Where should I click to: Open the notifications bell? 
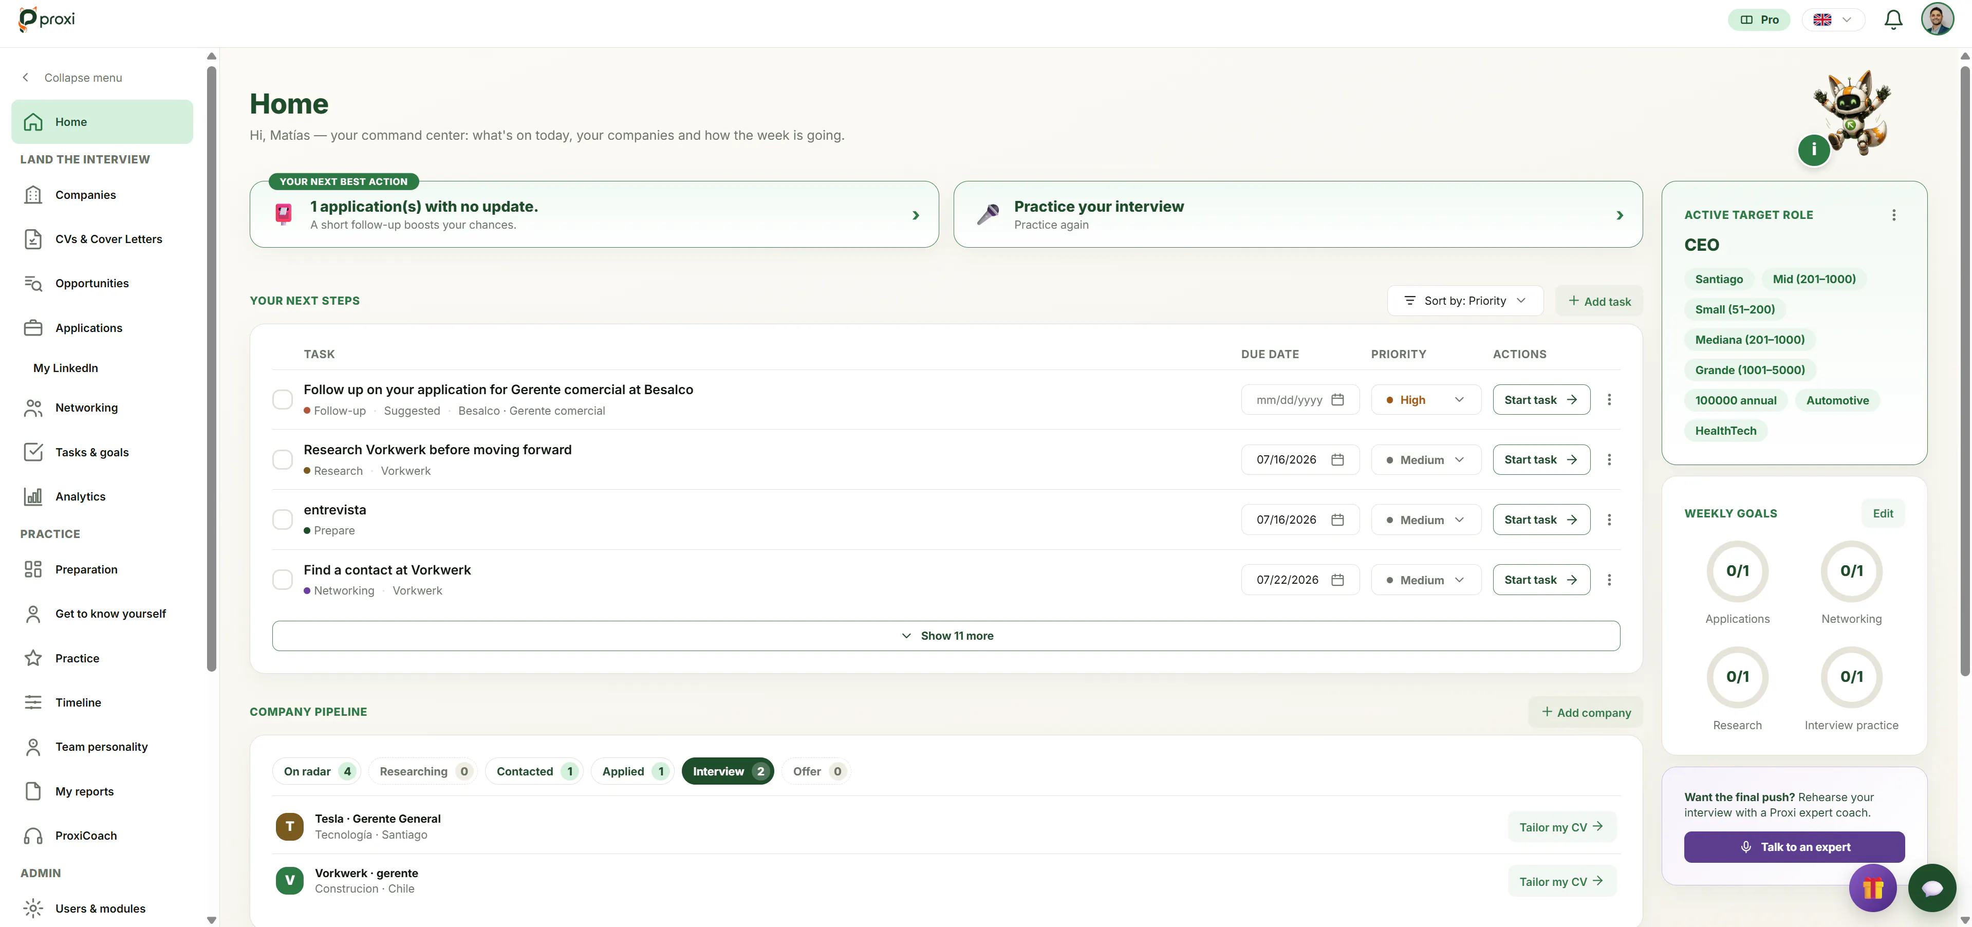point(1893,20)
